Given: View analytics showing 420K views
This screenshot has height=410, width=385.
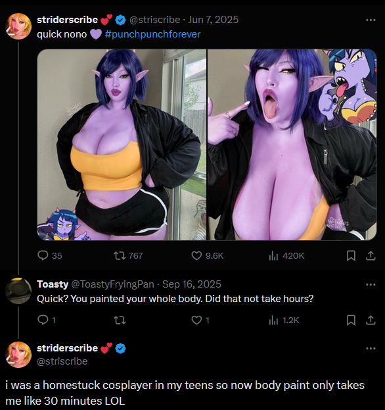Looking at the screenshot, I should (x=286, y=255).
